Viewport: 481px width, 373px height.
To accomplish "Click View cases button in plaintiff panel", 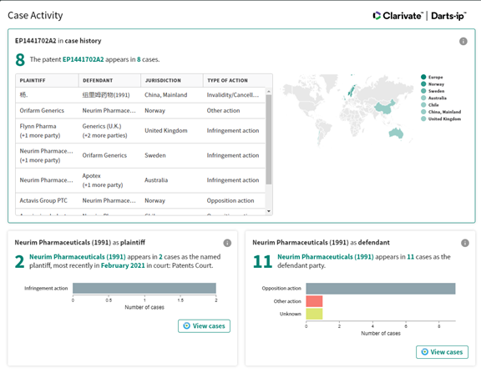I will pyautogui.click(x=204, y=325).
